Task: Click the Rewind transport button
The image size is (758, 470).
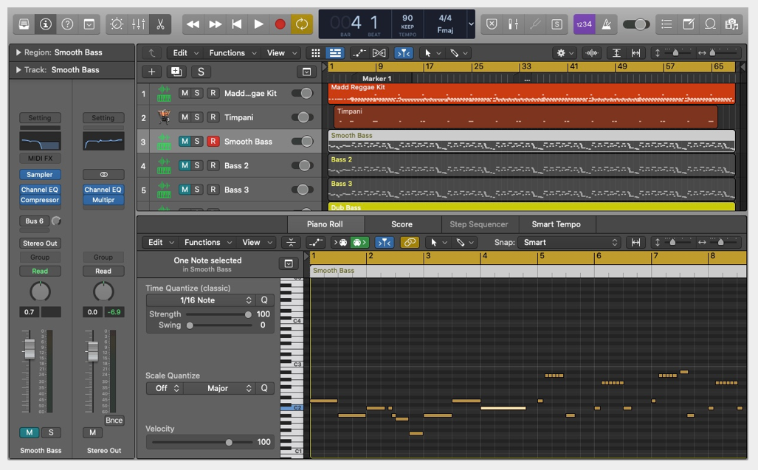Action: click(193, 24)
